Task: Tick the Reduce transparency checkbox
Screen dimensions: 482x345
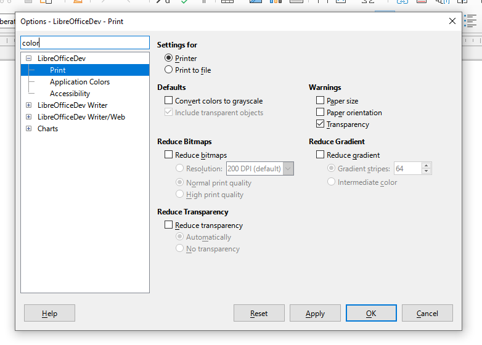Action: click(x=168, y=225)
